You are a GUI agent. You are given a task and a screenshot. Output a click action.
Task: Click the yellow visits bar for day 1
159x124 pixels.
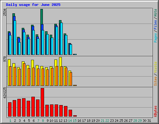pos(9,63)
